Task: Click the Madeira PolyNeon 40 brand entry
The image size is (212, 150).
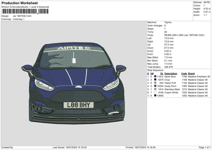Action: point(199,76)
